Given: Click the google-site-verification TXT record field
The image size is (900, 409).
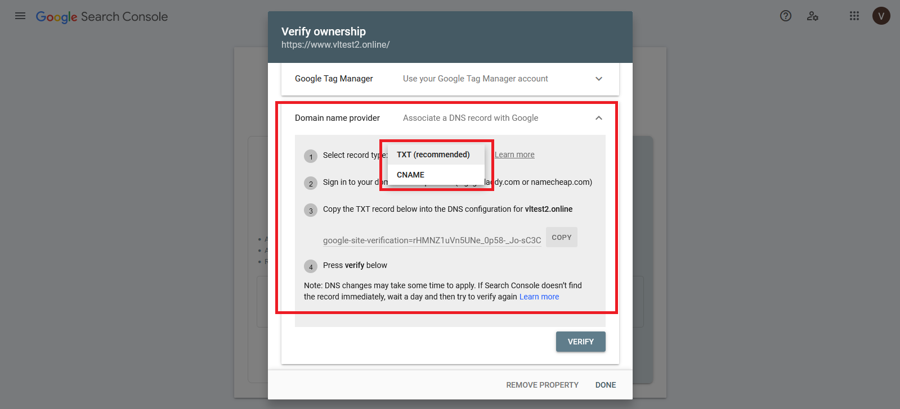Looking at the screenshot, I should (432, 240).
